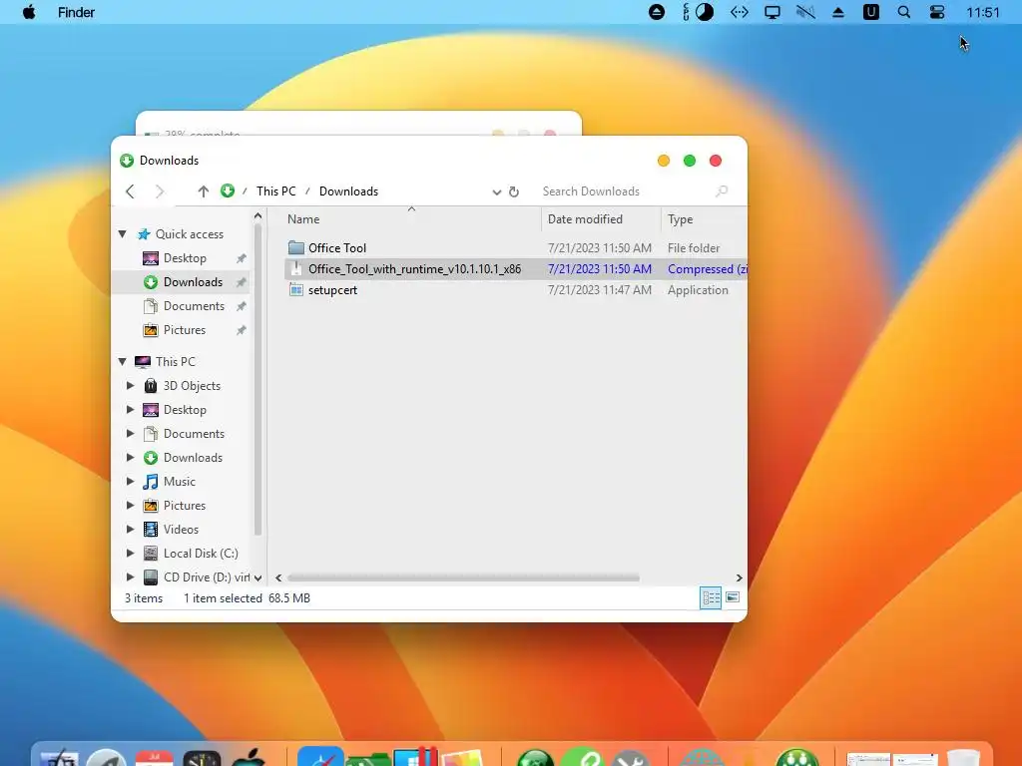Click the sidebar scroll up arrow
1022x766 pixels.
click(x=258, y=216)
